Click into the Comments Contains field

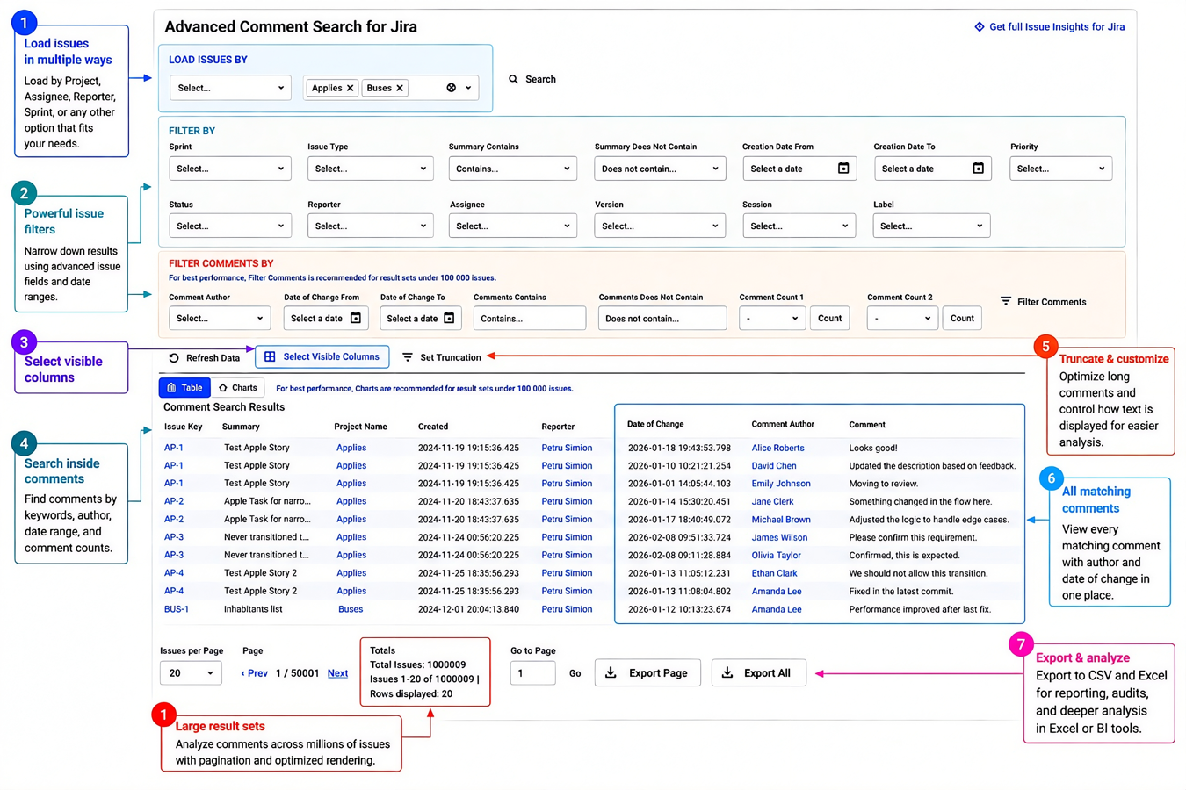coord(530,318)
